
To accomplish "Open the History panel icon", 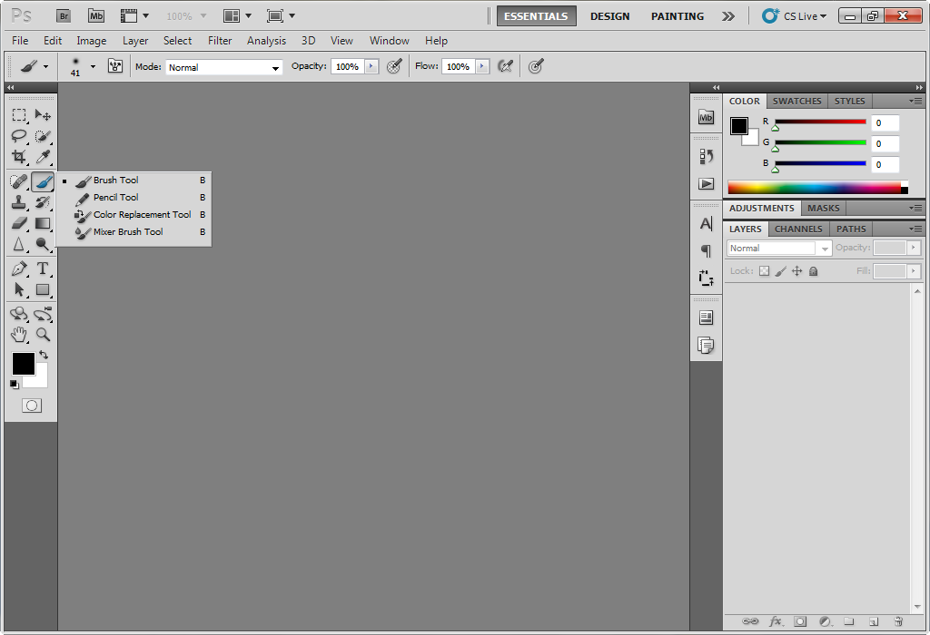I will [x=706, y=156].
